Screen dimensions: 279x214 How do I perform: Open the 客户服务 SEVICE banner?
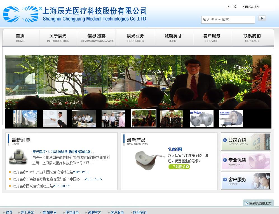pyautogui.click(x=246, y=180)
